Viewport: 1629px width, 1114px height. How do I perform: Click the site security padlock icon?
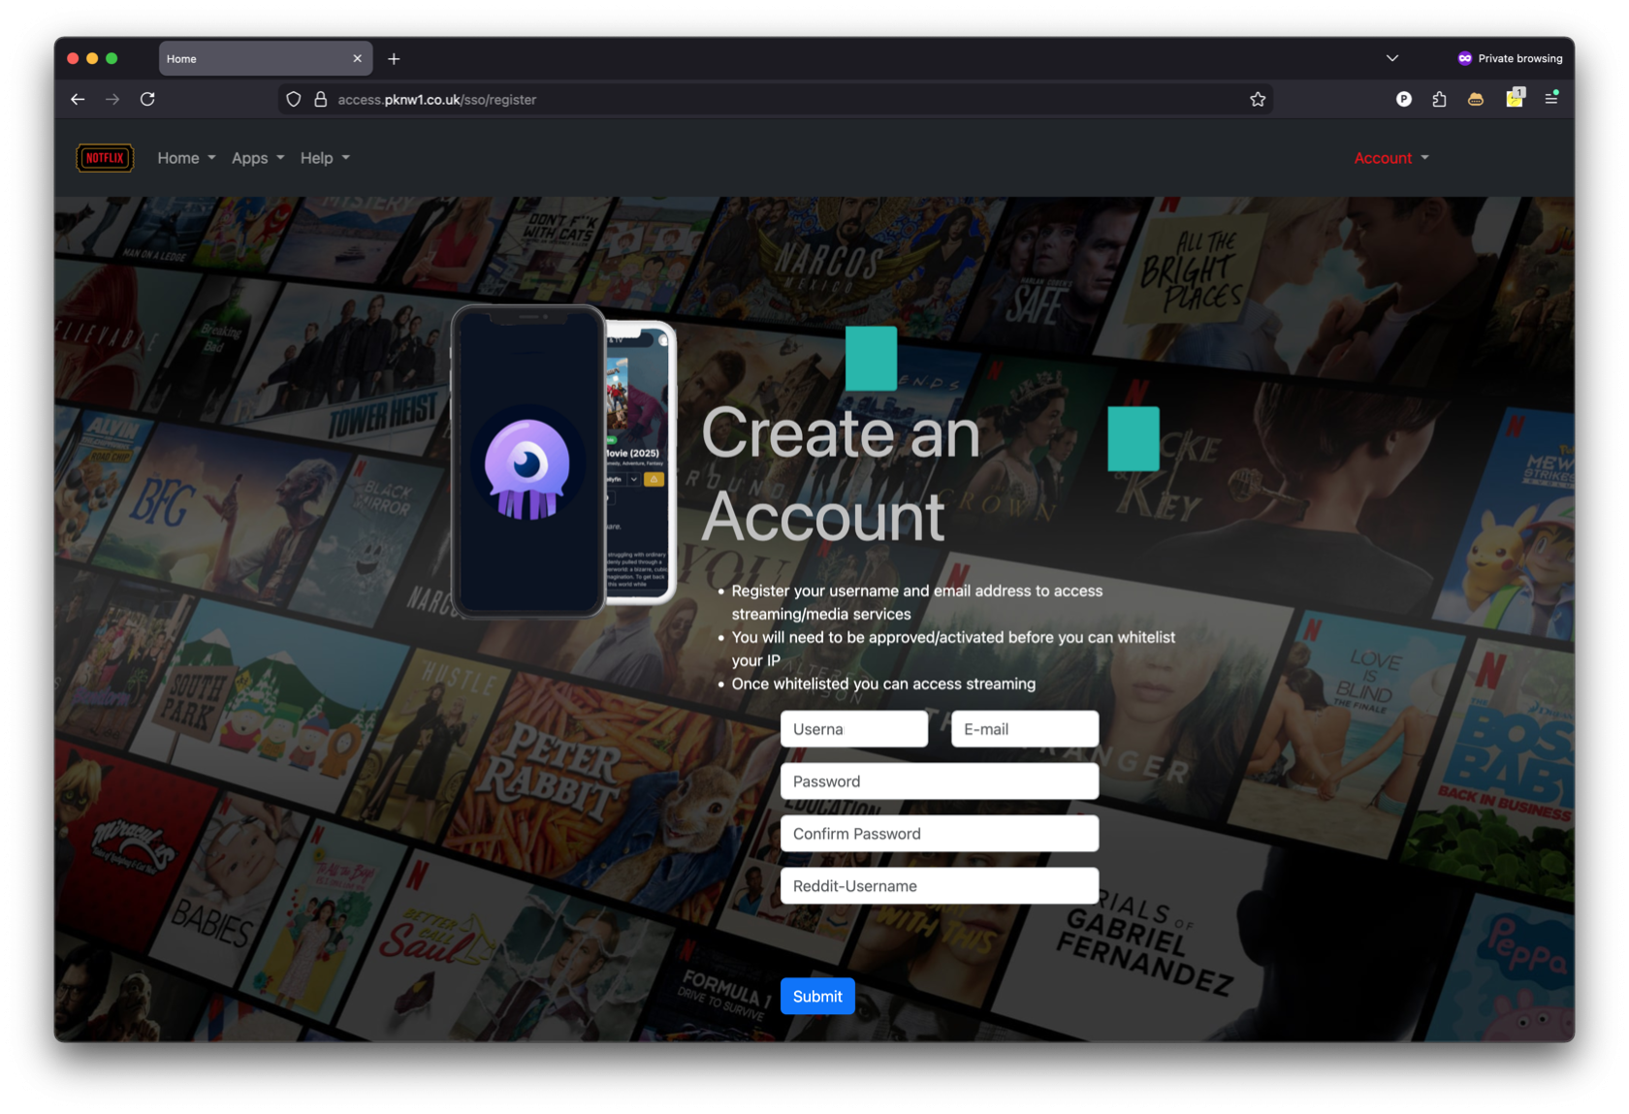(x=320, y=99)
